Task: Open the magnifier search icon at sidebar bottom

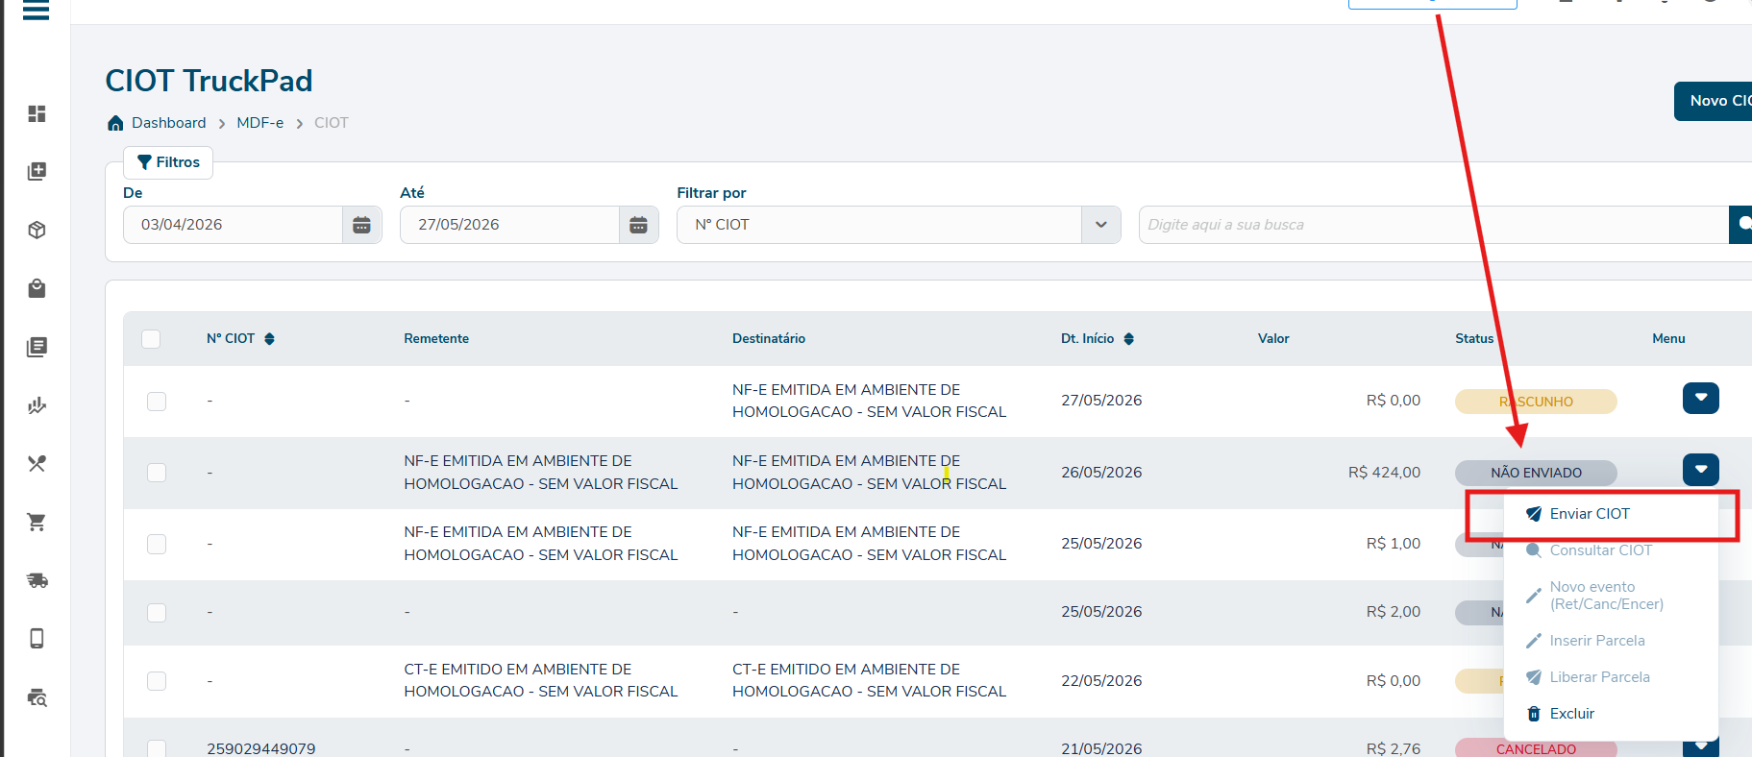Action: (x=37, y=697)
